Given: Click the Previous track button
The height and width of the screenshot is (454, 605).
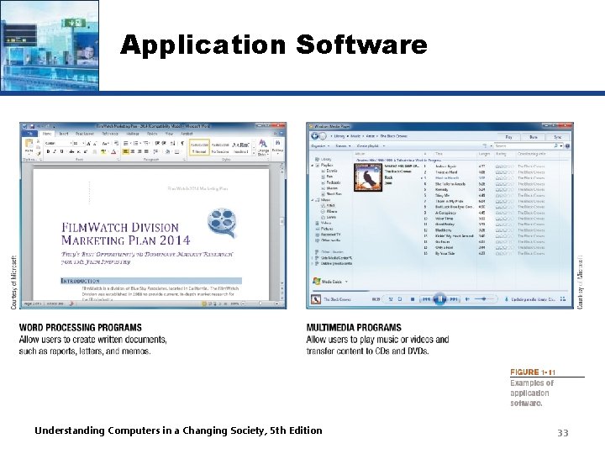Looking at the screenshot, I should 426,299.
